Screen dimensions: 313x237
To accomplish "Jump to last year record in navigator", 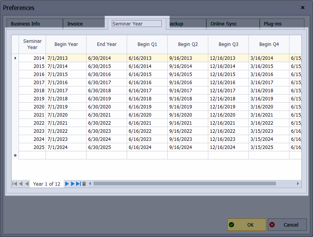I will point(78,184).
